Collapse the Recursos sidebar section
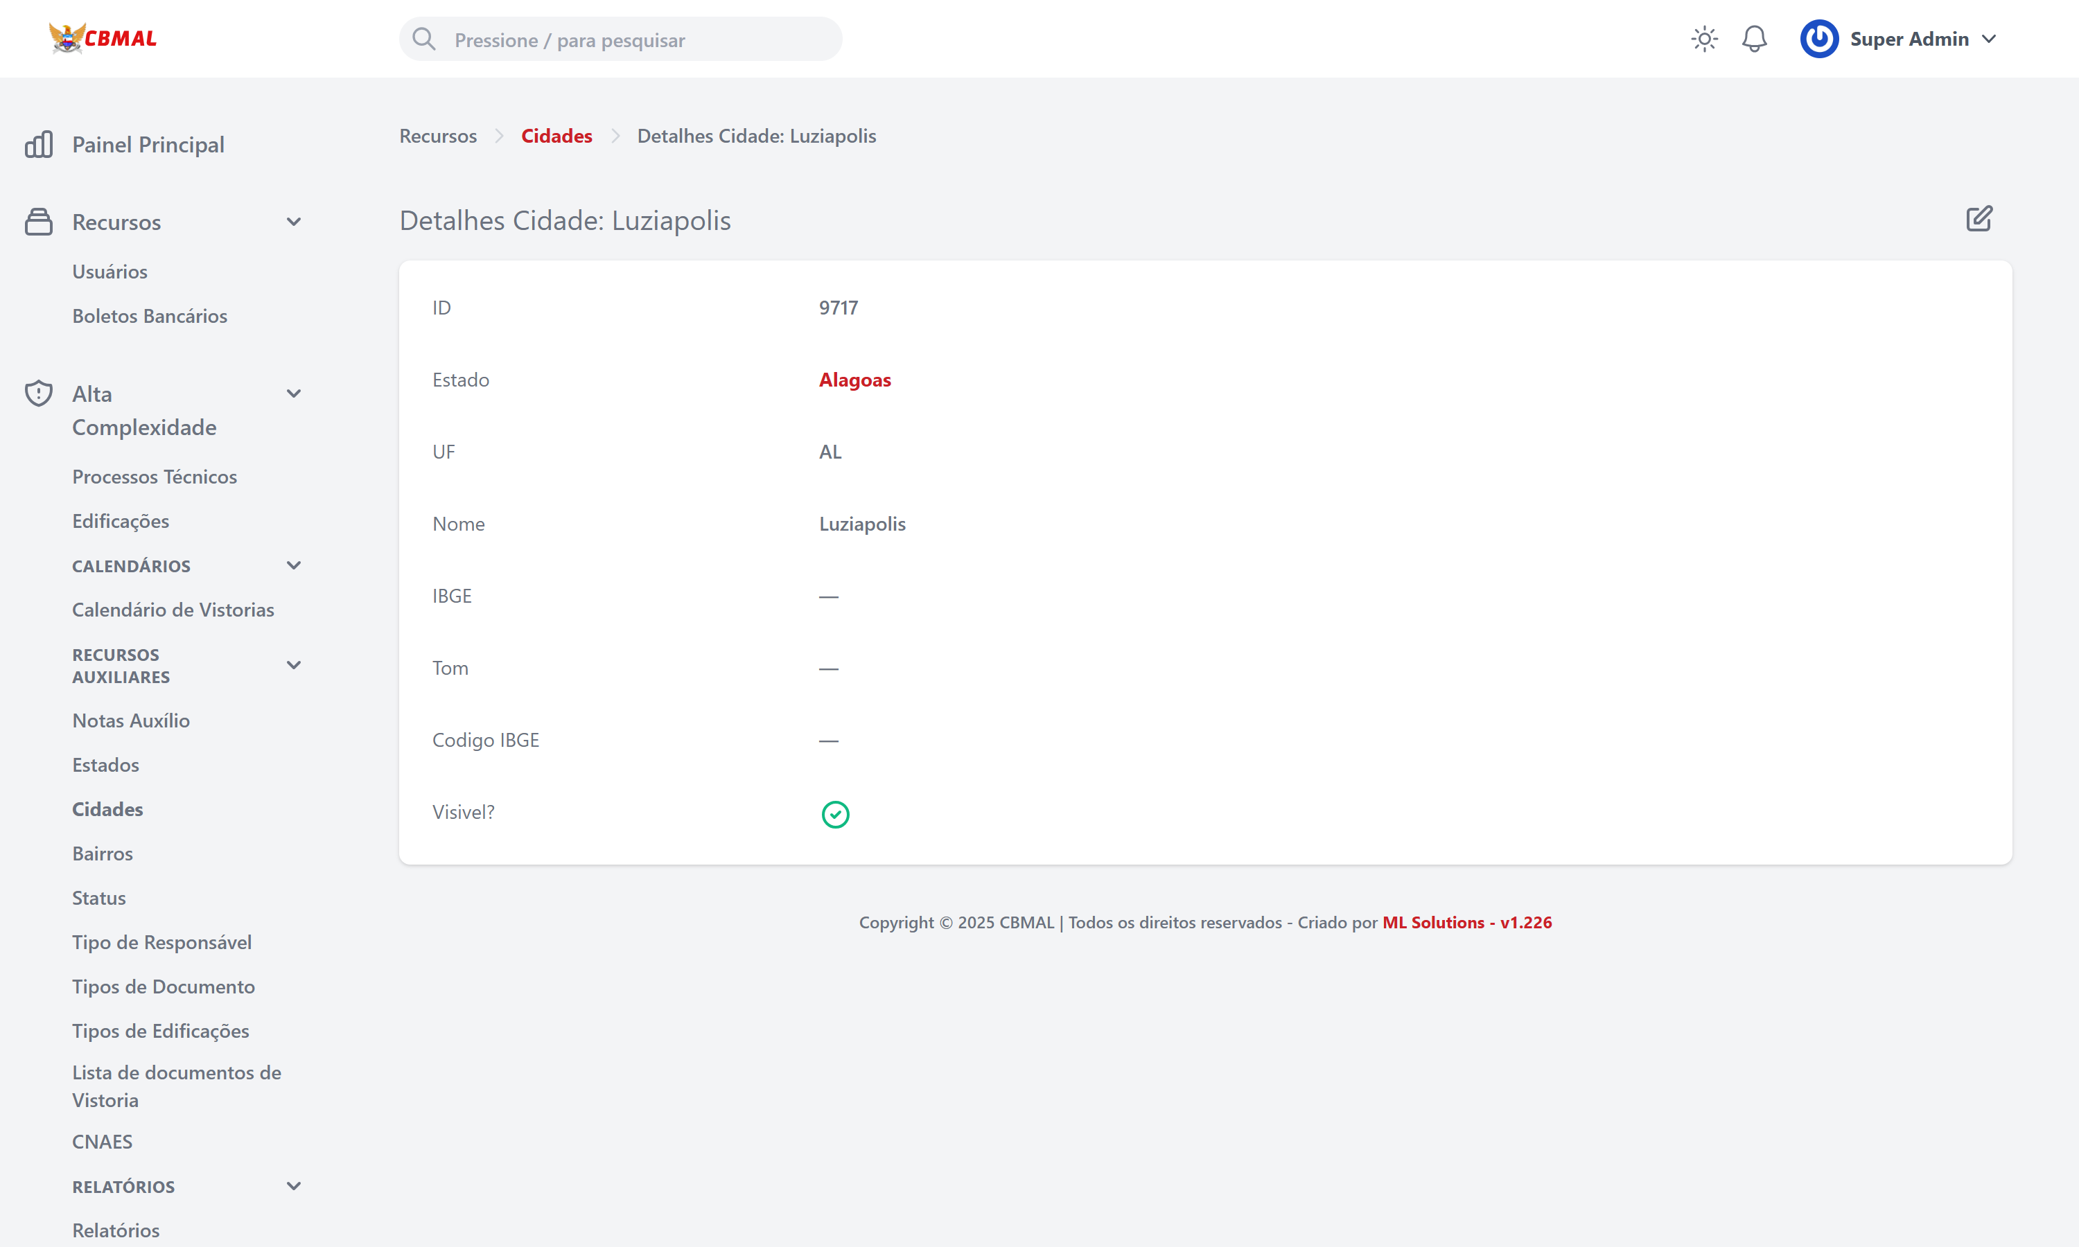 [x=293, y=222]
